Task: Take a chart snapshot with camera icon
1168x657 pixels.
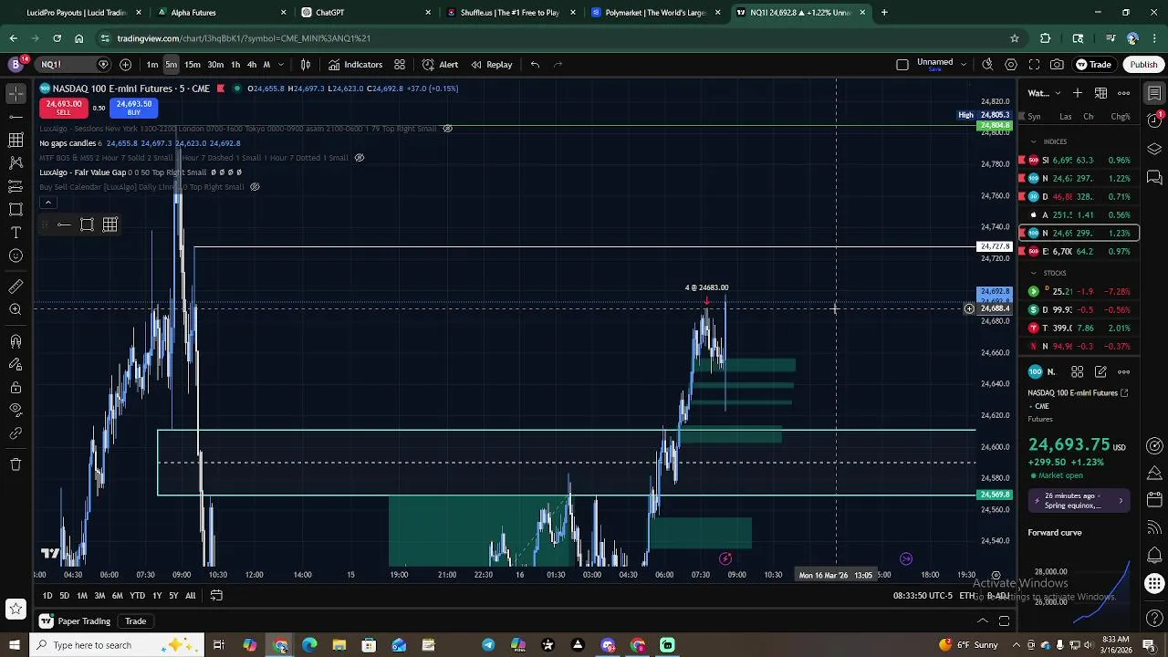Action: click(x=1057, y=65)
